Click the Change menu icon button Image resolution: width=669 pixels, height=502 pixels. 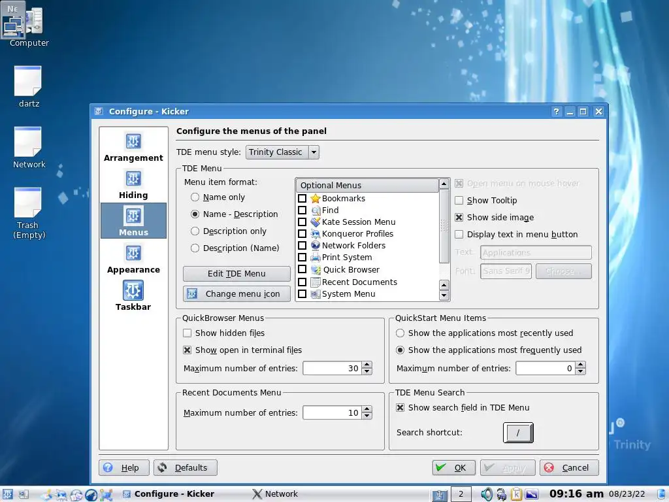[x=237, y=294]
